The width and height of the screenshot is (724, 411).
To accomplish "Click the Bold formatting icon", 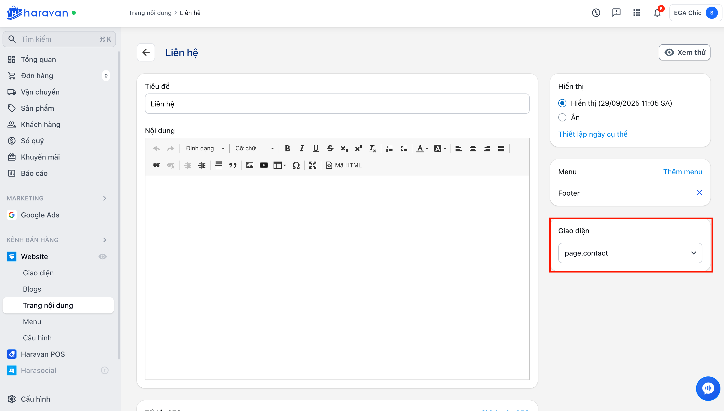I will (x=287, y=149).
